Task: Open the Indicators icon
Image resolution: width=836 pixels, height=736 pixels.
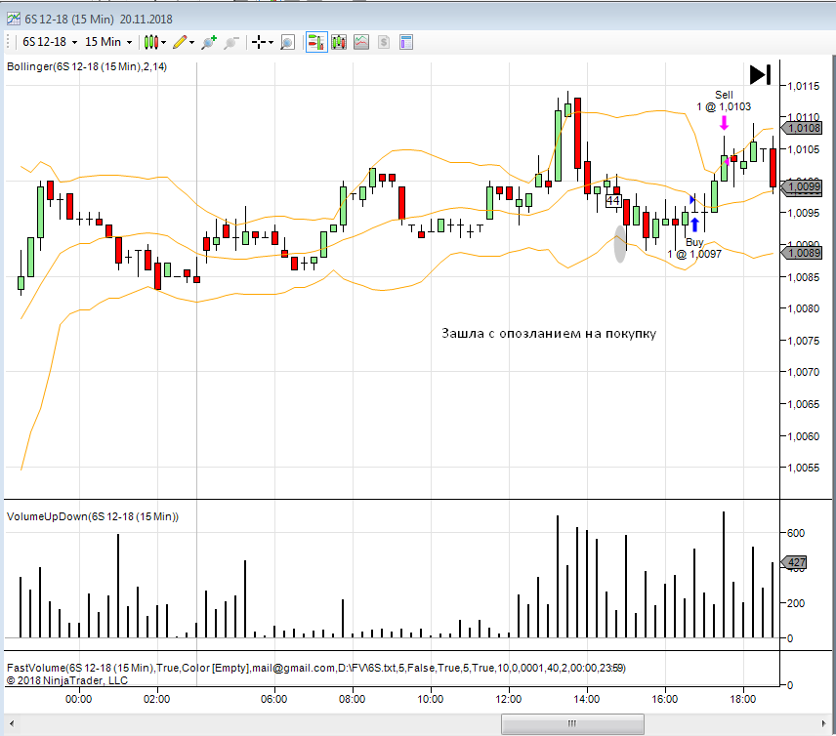Action: coord(361,42)
